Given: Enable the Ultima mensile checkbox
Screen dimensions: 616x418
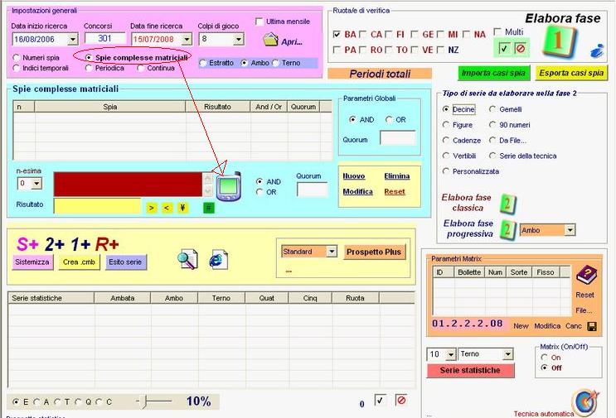Looking at the screenshot, I should click(x=259, y=22).
